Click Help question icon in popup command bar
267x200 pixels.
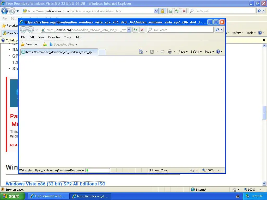point(218,52)
